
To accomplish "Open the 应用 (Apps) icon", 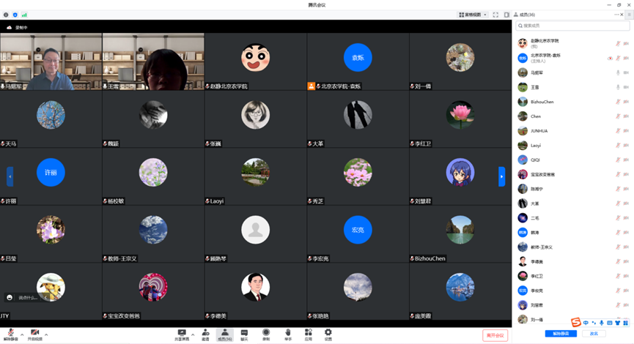I will [x=309, y=334].
